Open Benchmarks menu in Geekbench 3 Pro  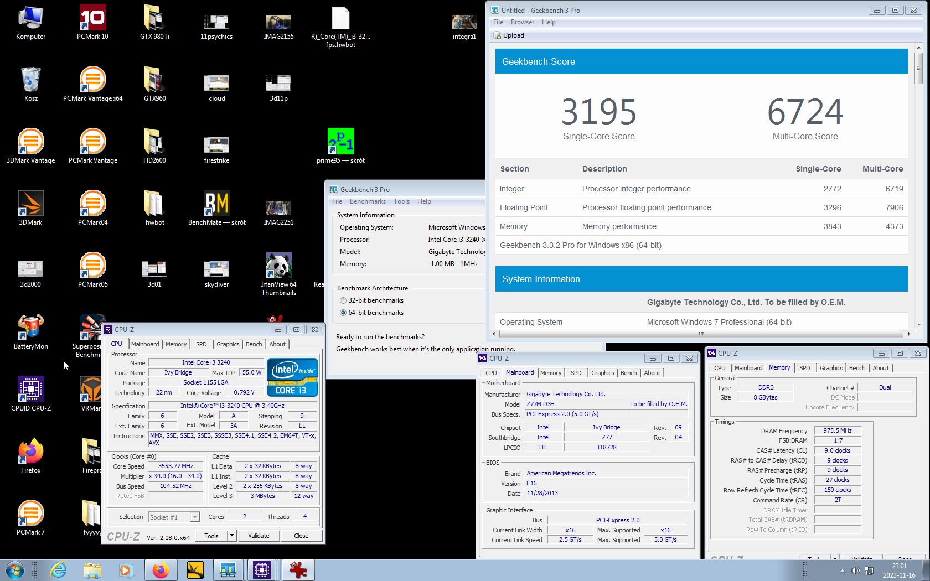tap(368, 201)
